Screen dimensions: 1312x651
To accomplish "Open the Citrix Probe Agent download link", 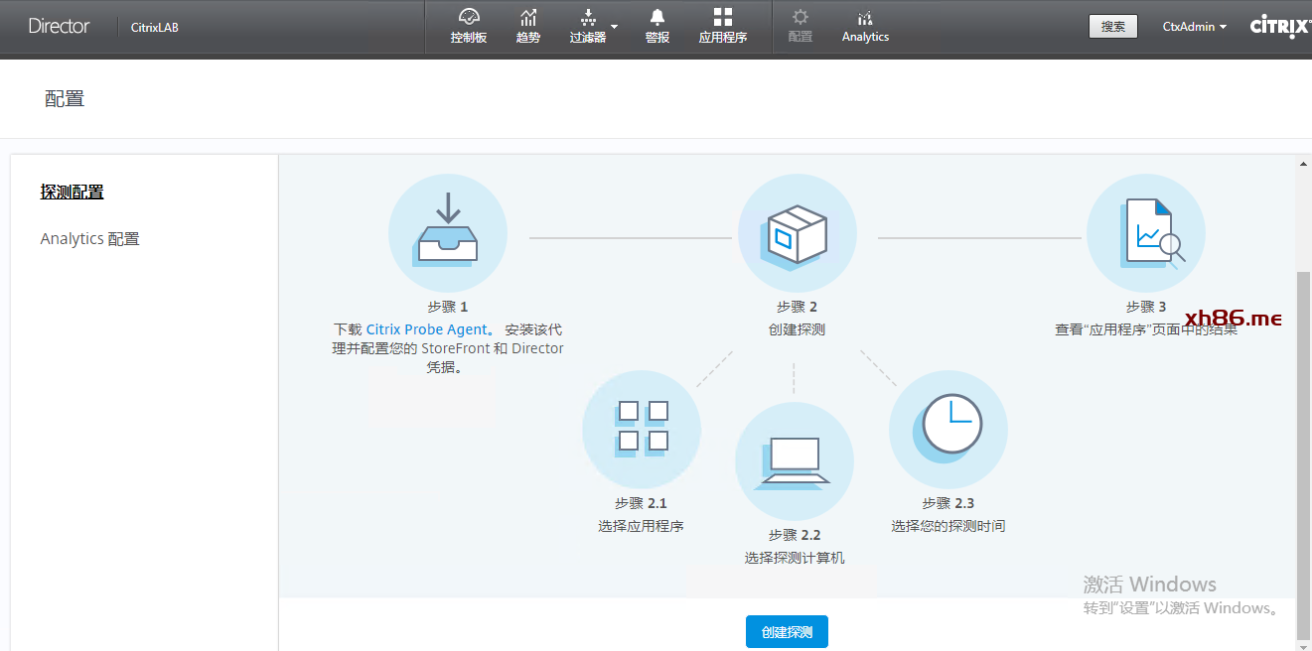I will pos(427,329).
